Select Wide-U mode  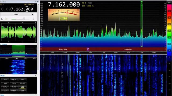tap(14, 91)
